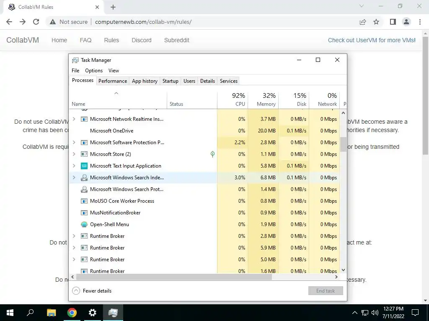The width and height of the screenshot is (429, 321).
Task: Bookmark this page with the star icon
Action: pos(376,22)
